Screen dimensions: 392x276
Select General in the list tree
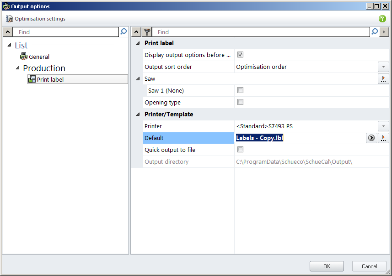tap(39, 57)
